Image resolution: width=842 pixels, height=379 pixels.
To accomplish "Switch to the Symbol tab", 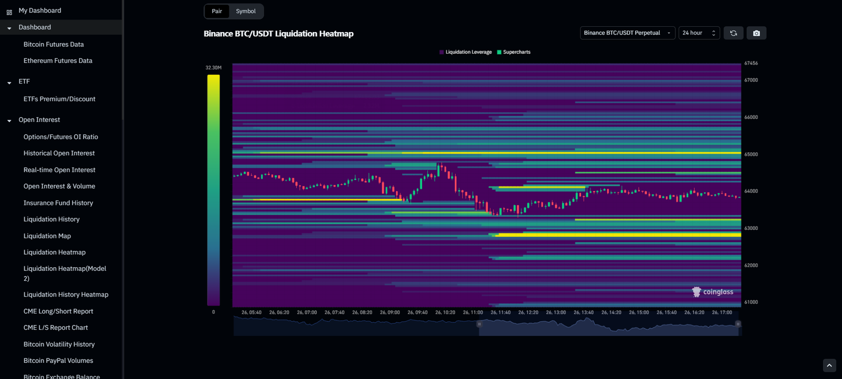I will (246, 11).
